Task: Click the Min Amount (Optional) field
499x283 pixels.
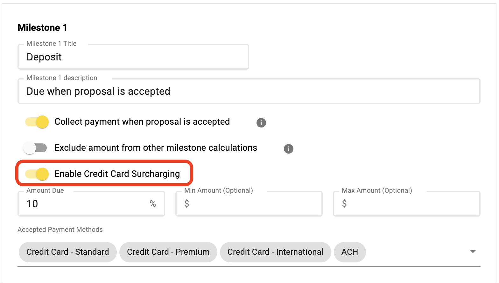Action: [x=249, y=204]
